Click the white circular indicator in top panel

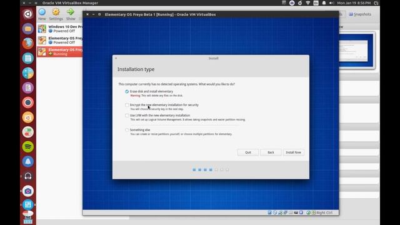click(292, 3)
